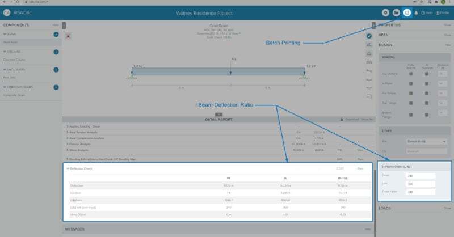
Task: Click the blue checkmark results icon
Action: tap(369, 36)
